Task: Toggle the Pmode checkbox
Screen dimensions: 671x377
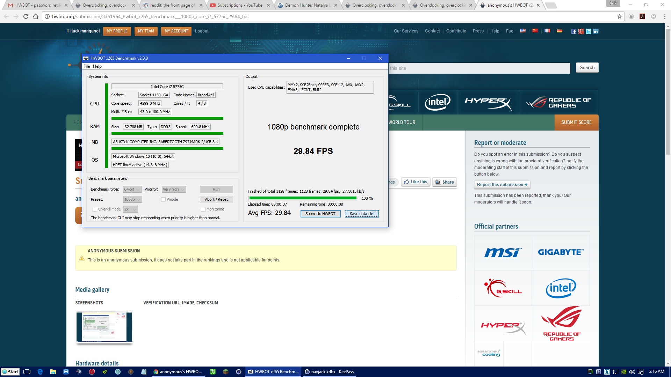Action: [163, 199]
